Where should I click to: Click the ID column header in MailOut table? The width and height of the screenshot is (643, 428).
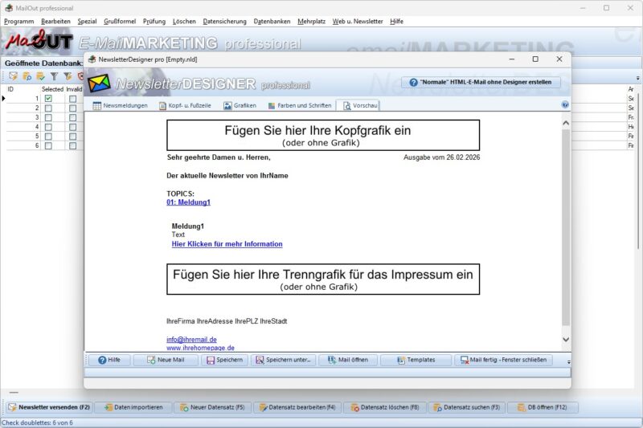[10, 89]
